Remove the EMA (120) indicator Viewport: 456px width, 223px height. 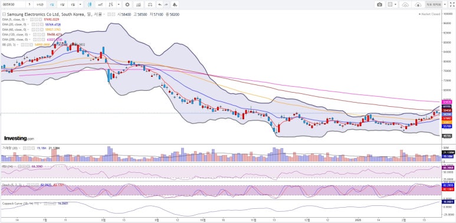[x=43, y=35]
